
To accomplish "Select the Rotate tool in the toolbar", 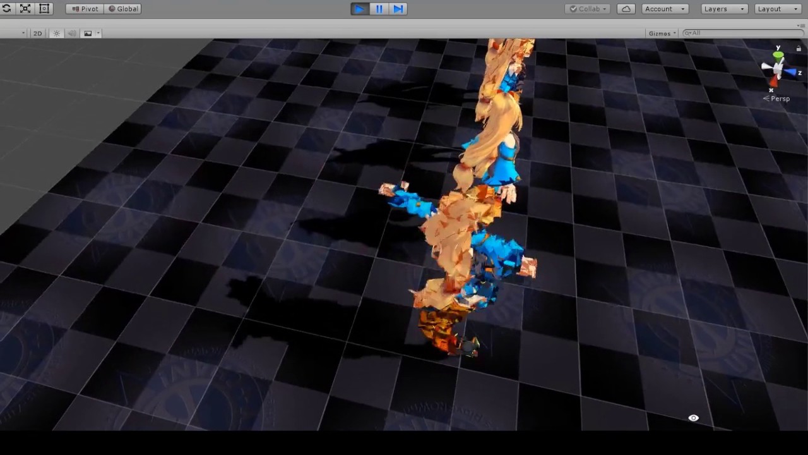I will pyautogui.click(x=6, y=9).
